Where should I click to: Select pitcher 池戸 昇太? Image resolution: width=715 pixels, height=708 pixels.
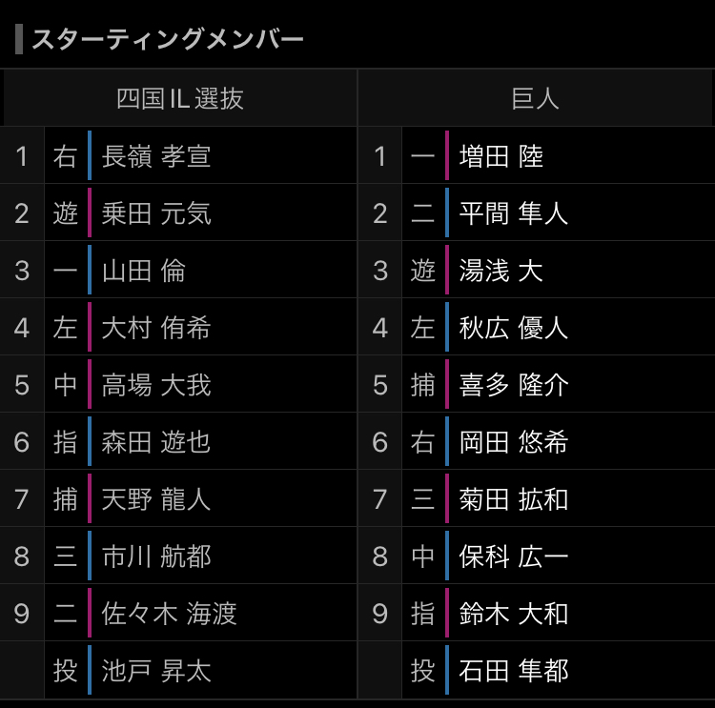pos(156,671)
